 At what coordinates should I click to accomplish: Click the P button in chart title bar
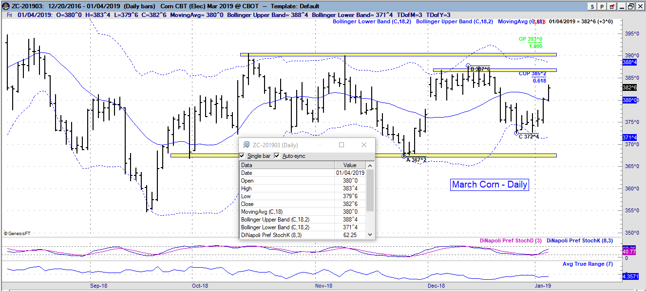point(602,6)
